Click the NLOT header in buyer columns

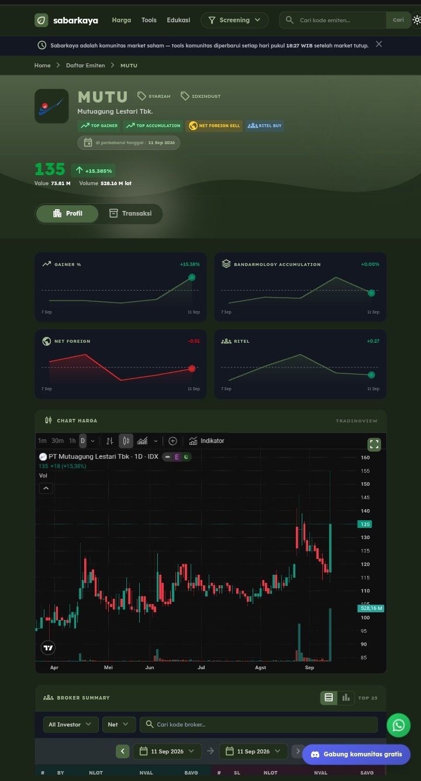click(96, 773)
